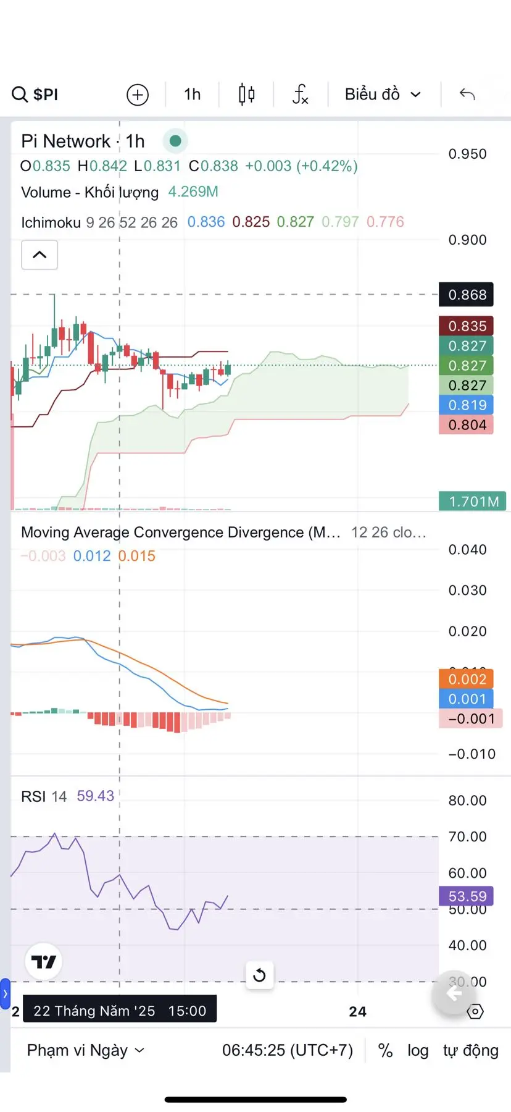The height and width of the screenshot is (1112, 511).
Task: Tap the RSI value 59.43
Action: coord(96,796)
